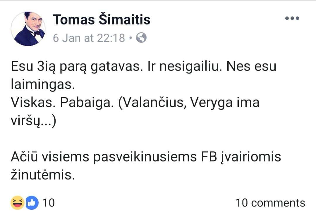Open the Tomas Šimaitis author name link
316x222 pixels.
[x=102, y=20]
